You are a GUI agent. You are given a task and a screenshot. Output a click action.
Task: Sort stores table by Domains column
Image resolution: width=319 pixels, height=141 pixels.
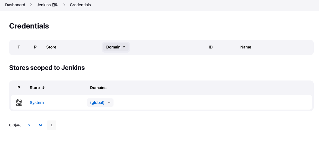(98, 88)
